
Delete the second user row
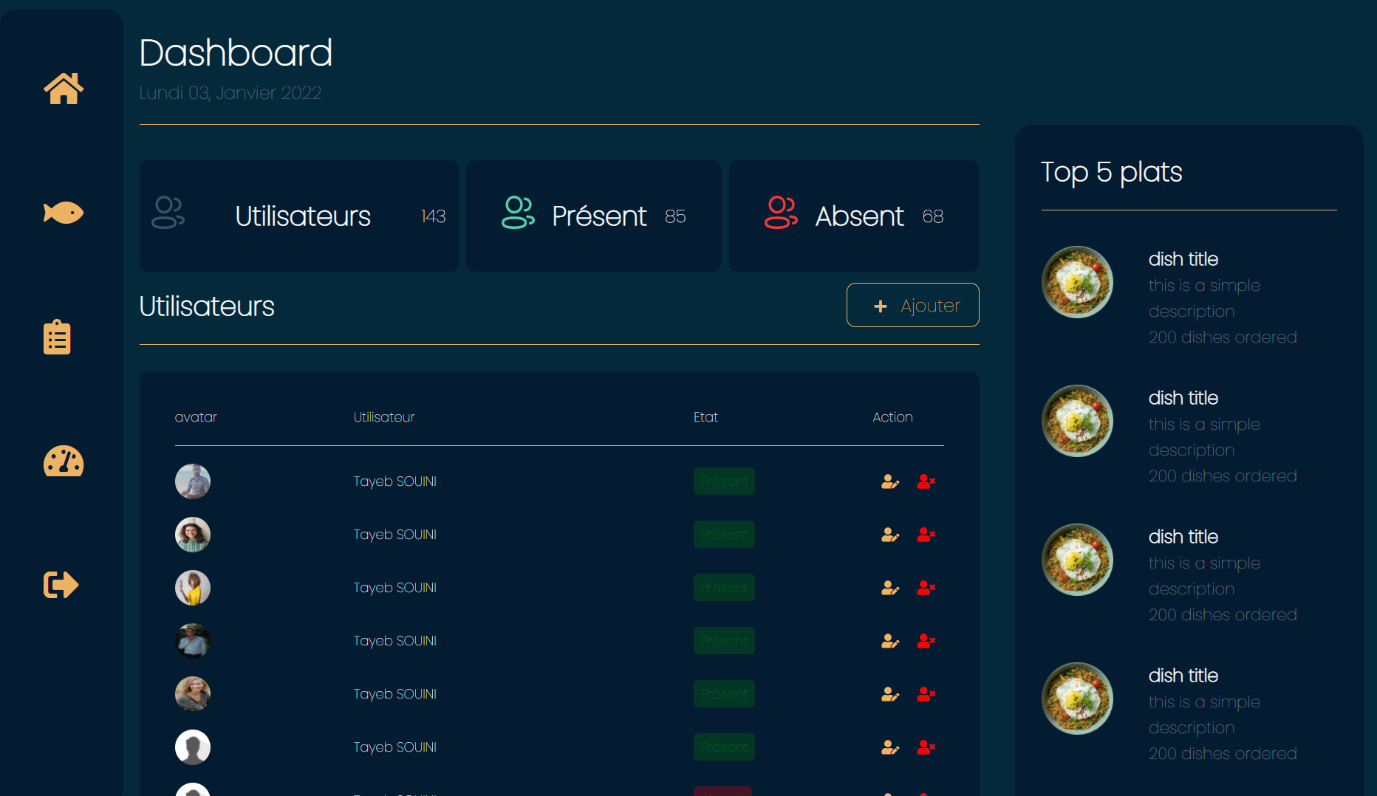click(926, 535)
